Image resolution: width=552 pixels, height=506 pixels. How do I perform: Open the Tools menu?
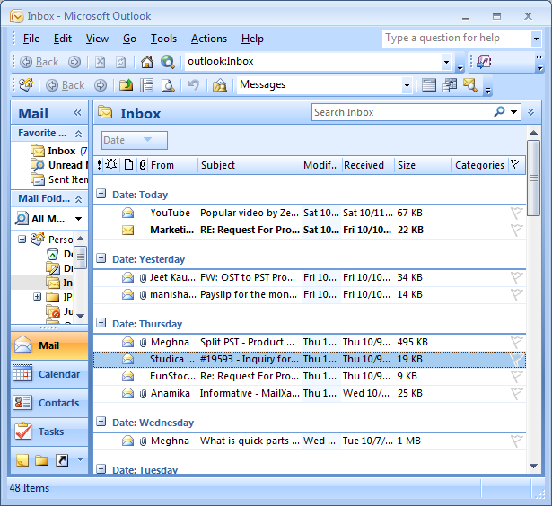point(163,39)
